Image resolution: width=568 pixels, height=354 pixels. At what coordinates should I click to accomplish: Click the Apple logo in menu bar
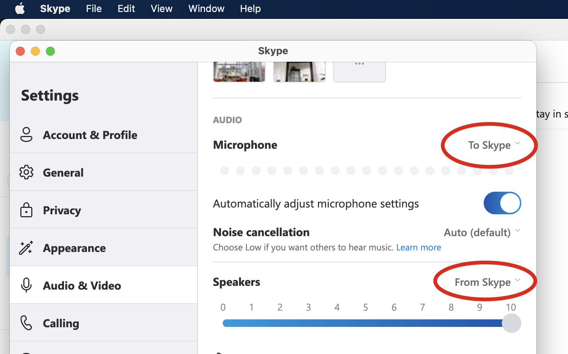tap(20, 9)
